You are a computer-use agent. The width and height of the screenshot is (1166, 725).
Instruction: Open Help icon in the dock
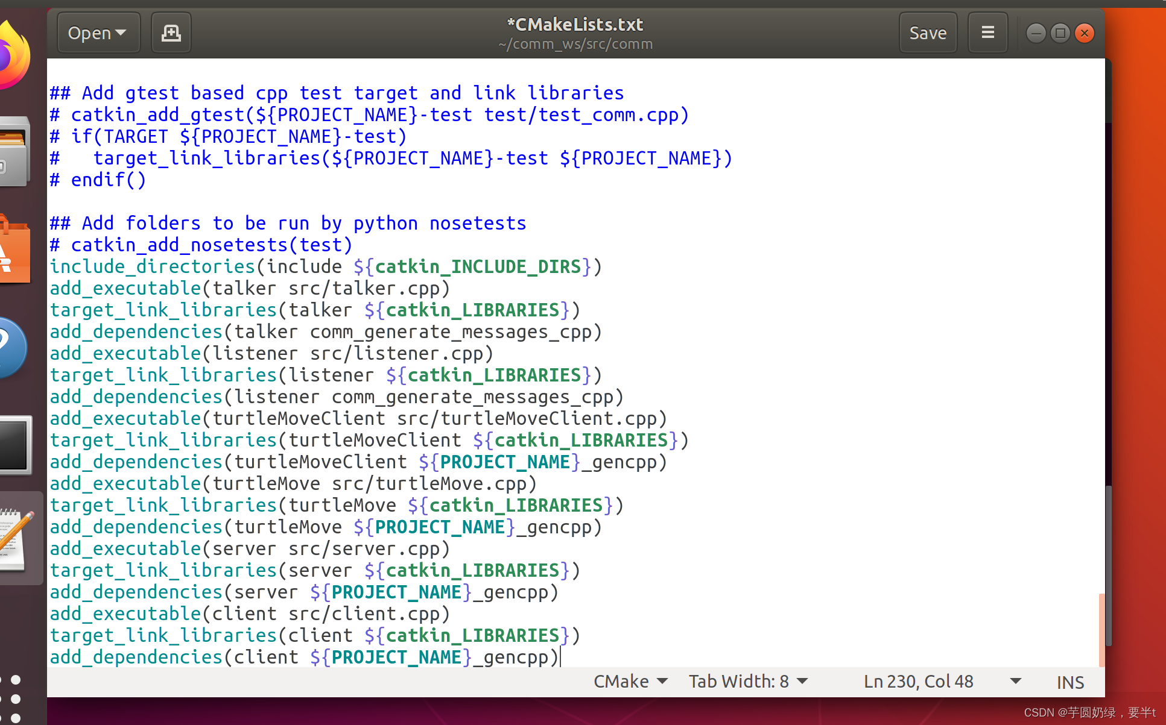pyautogui.click(x=13, y=348)
